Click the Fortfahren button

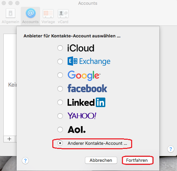pyautogui.click(x=137, y=160)
